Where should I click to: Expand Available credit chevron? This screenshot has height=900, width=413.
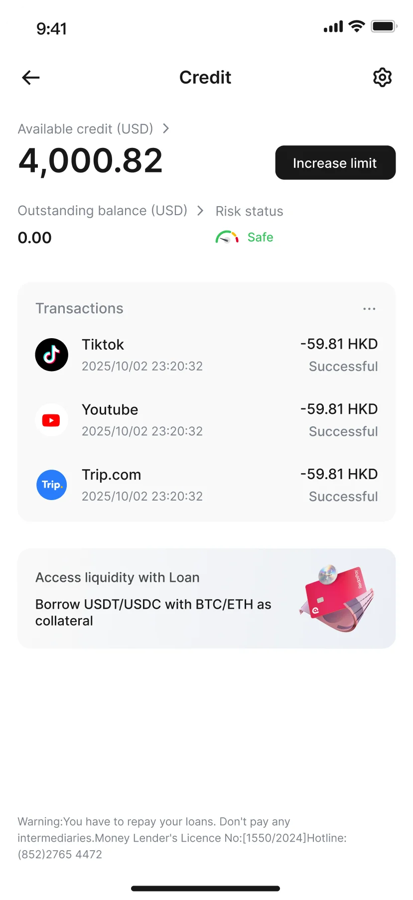click(x=166, y=129)
